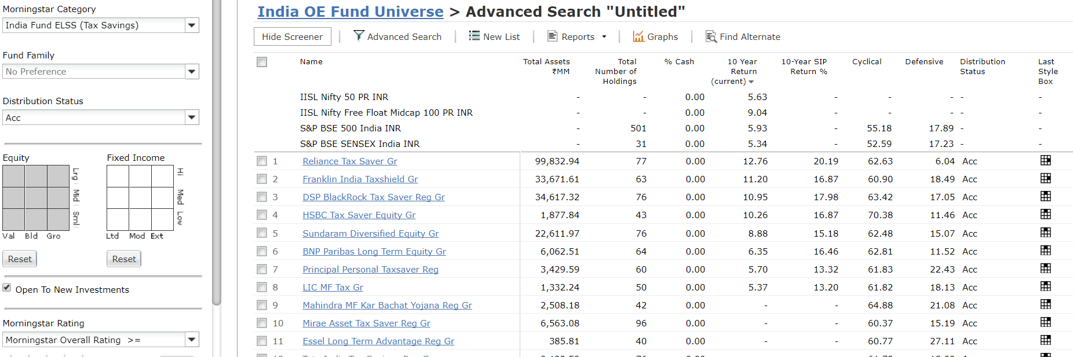This screenshot has height=357, width=1073.
Task: Open style box icon for DSP BlackRock Tax Saver
Action: tap(1045, 196)
